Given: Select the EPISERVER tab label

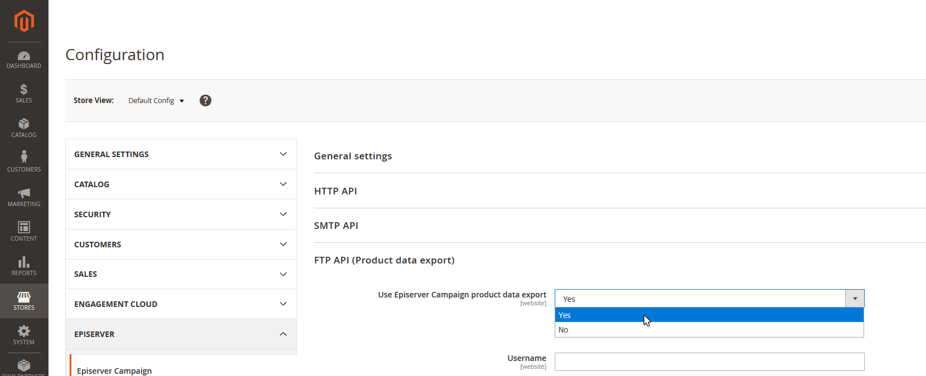Looking at the screenshot, I should click(94, 334).
